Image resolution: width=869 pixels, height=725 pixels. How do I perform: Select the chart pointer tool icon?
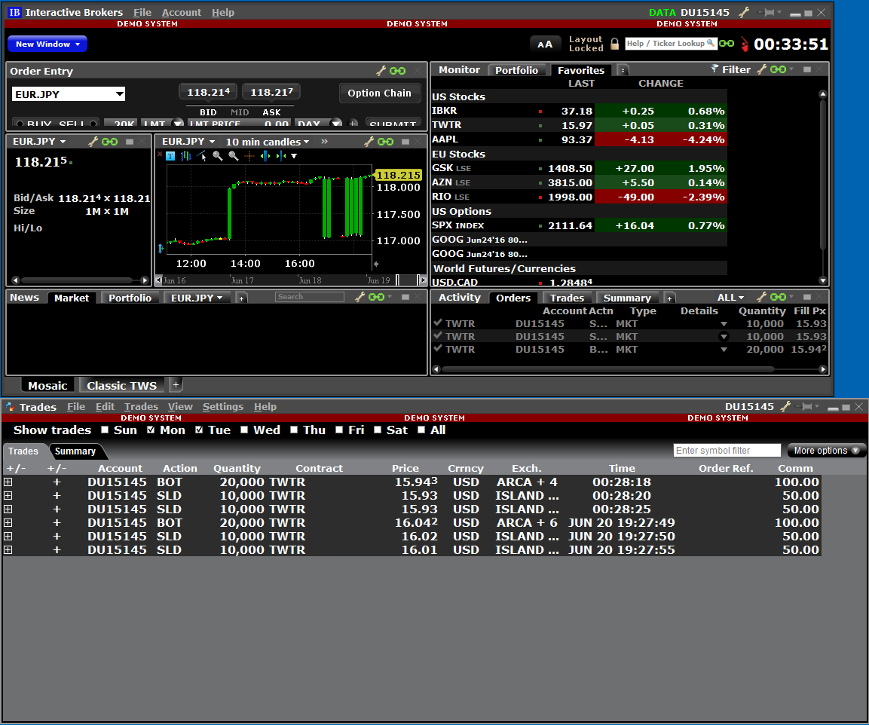[x=201, y=156]
